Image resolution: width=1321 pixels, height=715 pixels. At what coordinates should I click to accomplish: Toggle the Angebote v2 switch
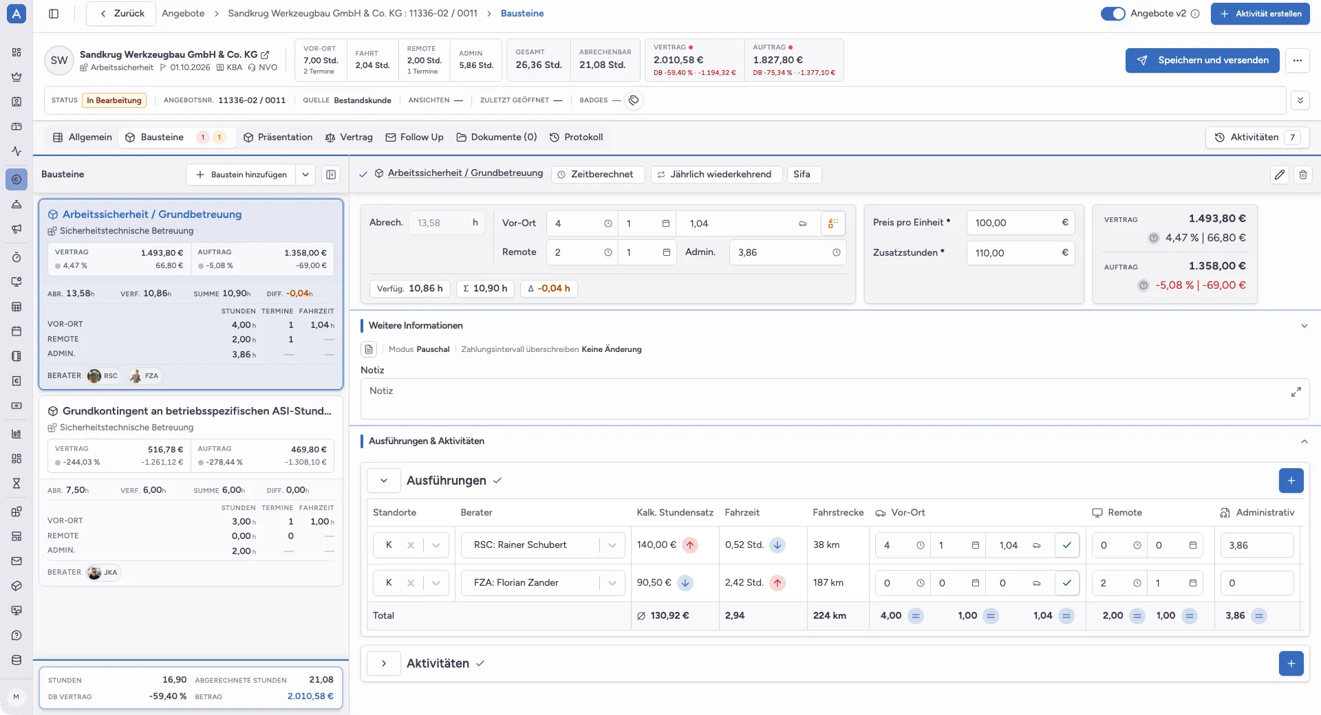click(x=1113, y=14)
